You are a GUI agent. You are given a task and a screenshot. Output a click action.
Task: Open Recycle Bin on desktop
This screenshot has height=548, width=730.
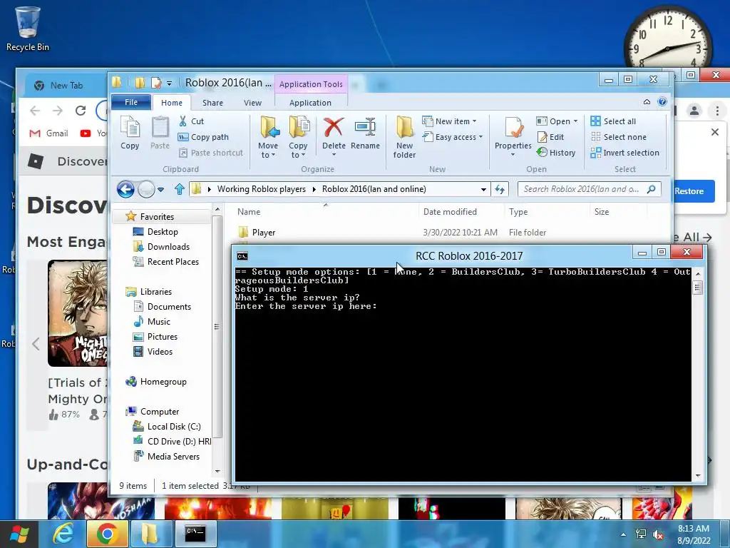click(x=28, y=29)
